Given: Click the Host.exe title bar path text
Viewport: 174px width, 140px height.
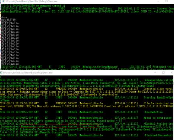Looking at the screenshot, I should [x=28, y=73].
